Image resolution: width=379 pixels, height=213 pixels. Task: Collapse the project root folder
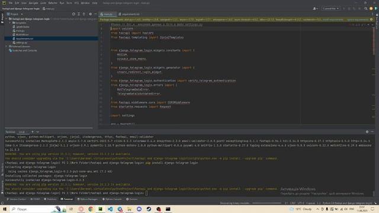point(7,19)
